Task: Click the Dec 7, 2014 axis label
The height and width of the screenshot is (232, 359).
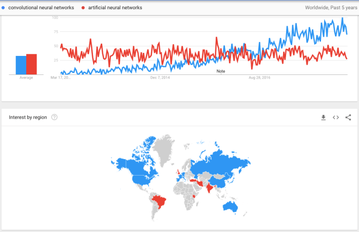Action: pyautogui.click(x=160, y=78)
